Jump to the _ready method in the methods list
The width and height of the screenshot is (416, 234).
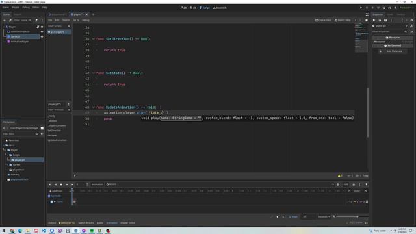[x=51, y=116]
